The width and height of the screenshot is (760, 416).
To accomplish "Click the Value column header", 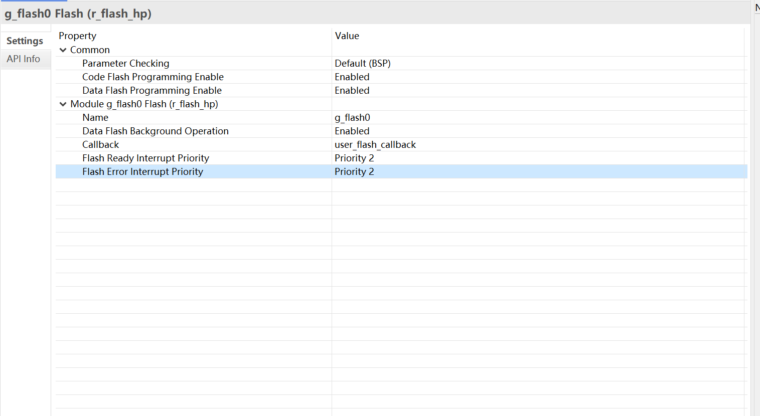I will coord(347,36).
